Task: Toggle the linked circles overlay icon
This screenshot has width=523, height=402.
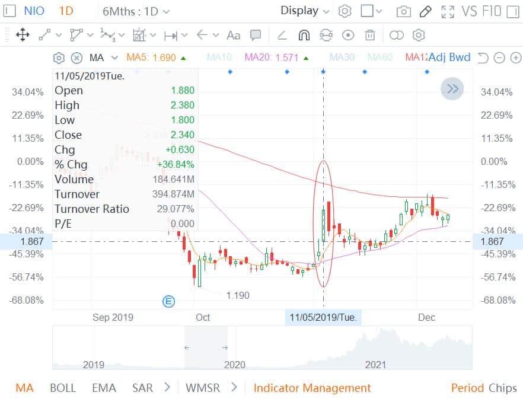Action: 396,36
